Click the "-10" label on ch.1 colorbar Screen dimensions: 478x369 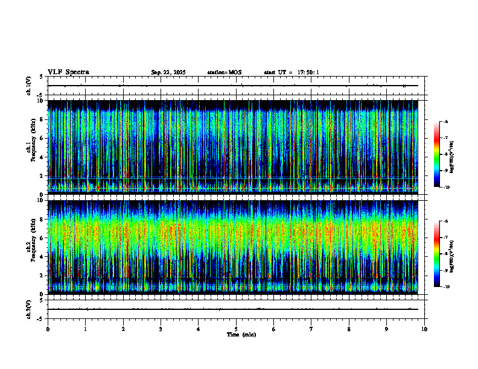click(447, 188)
